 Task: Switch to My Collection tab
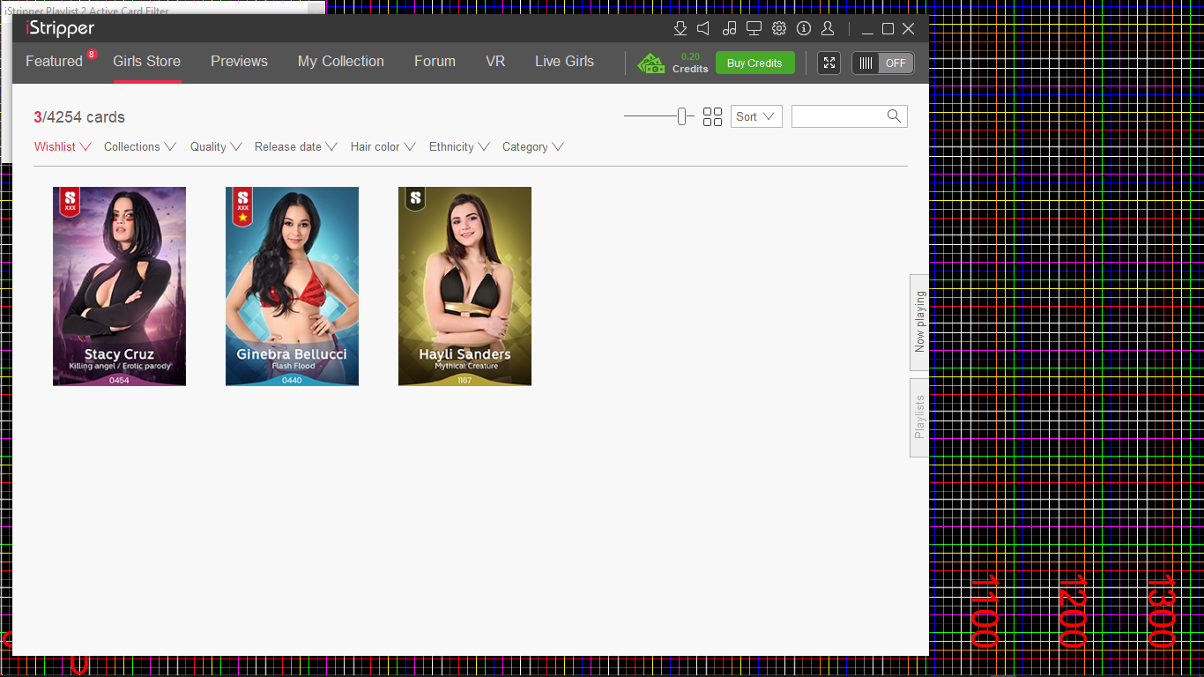[340, 62]
